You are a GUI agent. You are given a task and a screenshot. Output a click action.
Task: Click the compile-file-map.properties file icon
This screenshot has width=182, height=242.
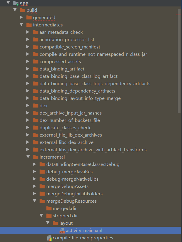tap(49, 238)
